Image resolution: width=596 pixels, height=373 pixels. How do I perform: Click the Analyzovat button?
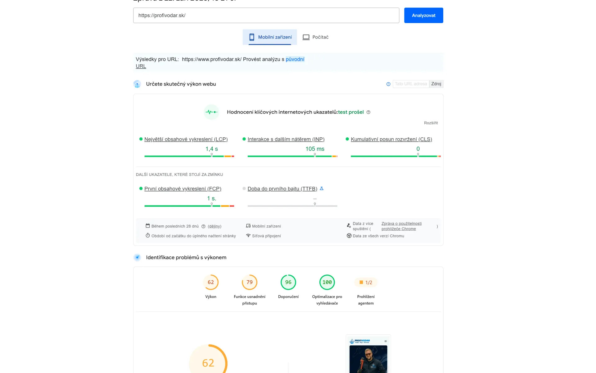pyautogui.click(x=423, y=15)
